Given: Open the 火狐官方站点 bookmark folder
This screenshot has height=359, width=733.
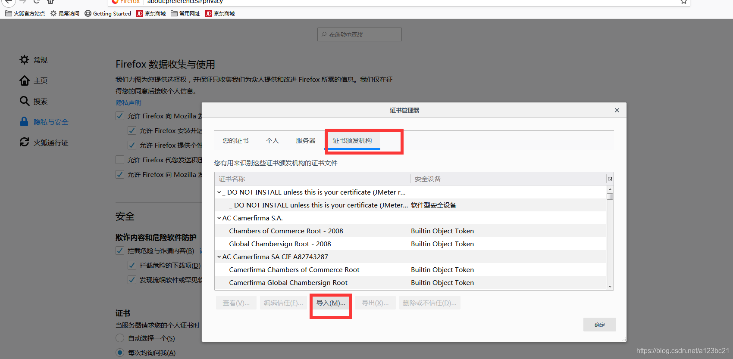Looking at the screenshot, I should [25, 14].
